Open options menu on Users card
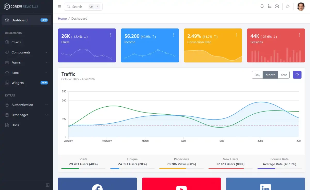310x190 pixels. coord(111,35)
